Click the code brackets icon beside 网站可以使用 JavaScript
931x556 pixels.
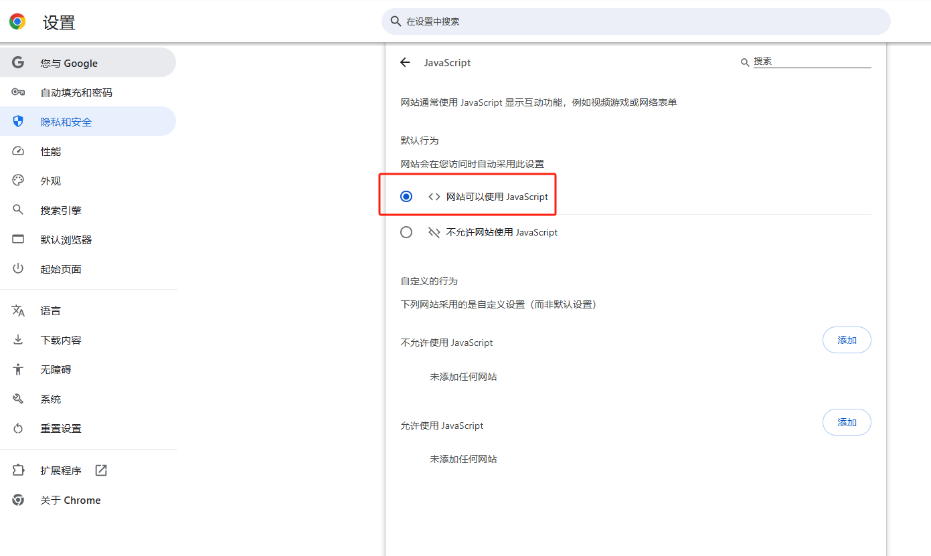(434, 197)
